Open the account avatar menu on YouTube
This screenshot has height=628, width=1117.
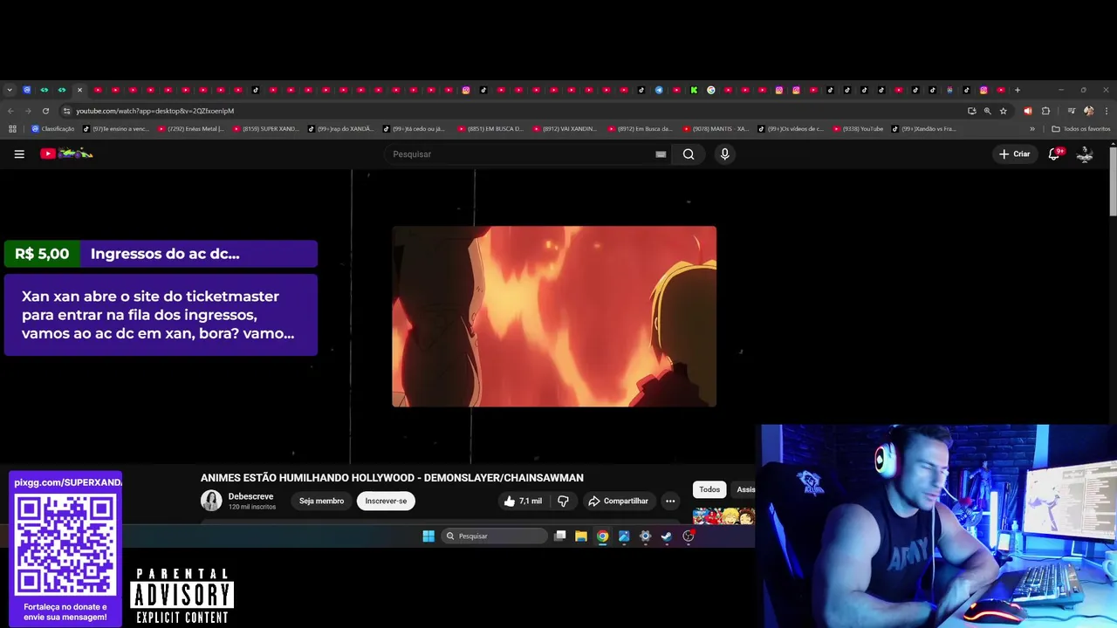[1085, 154]
